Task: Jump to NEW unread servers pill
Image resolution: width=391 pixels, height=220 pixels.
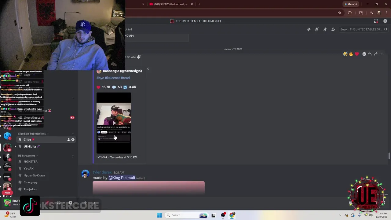Action: (7, 193)
